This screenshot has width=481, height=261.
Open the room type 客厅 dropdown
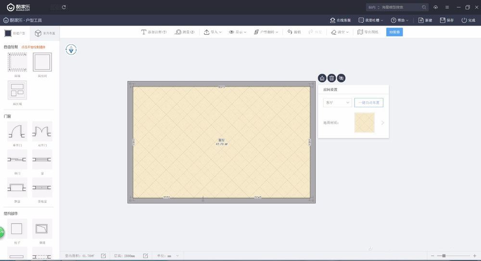pyautogui.click(x=337, y=103)
